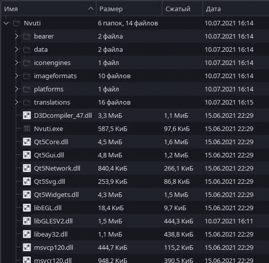The width and height of the screenshot is (269, 263).
Task: Click the imageformats folder icon
Action: click(x=27, y=76)
